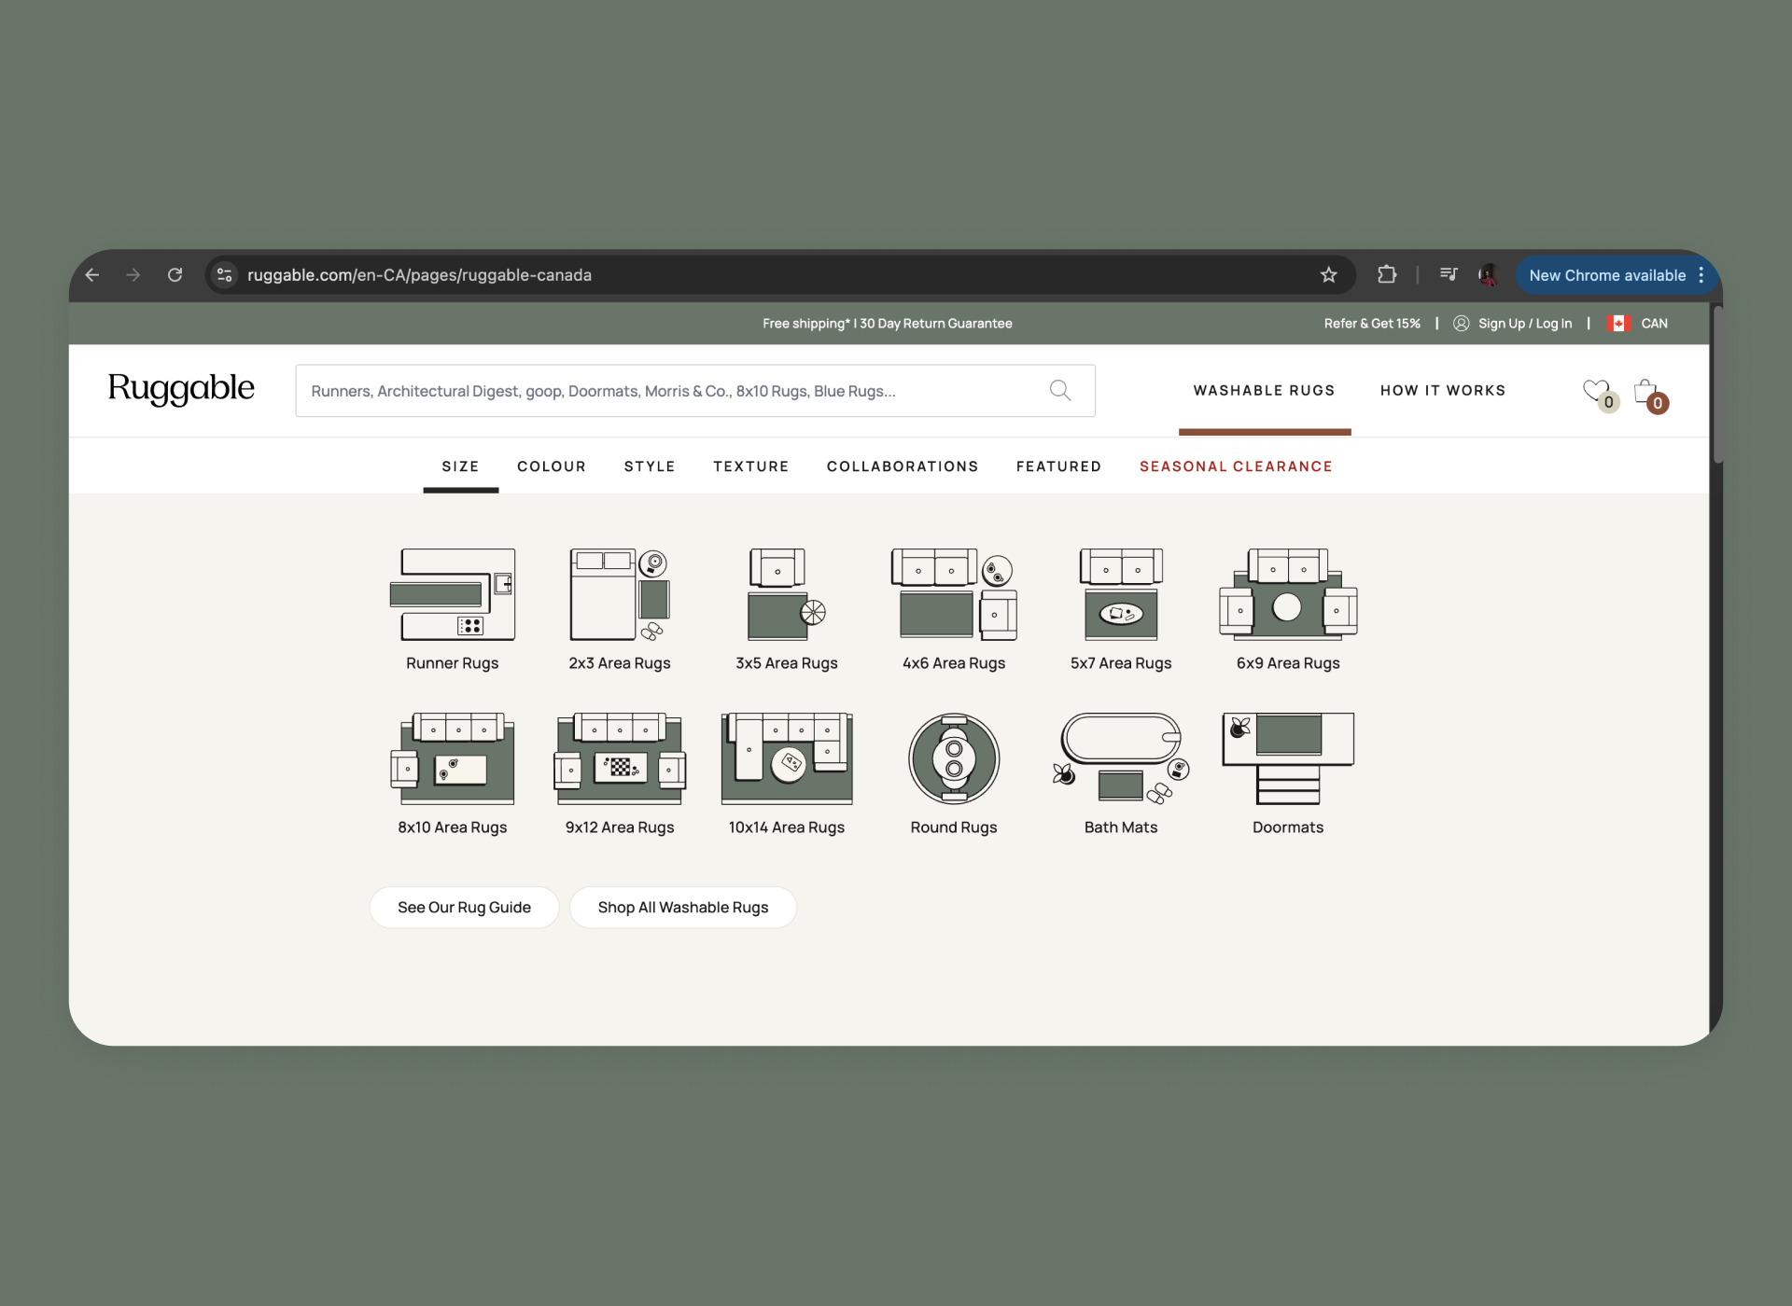Focus the rug search input field
This screenshot has width=1792, height=1306.
coord(672,391)
